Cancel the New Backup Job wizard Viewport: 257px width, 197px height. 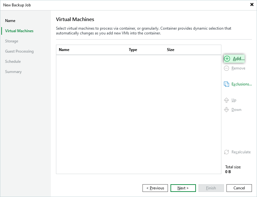click(x=239, y=188)
